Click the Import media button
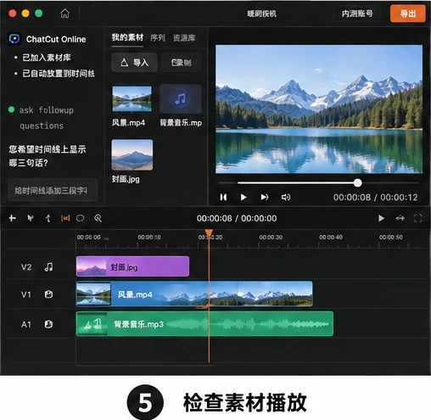This screenshot has height=420, width=431. coord(134,62)
